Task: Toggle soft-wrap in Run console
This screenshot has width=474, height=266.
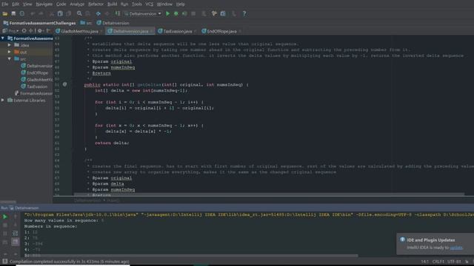Action: pos(15,233)
